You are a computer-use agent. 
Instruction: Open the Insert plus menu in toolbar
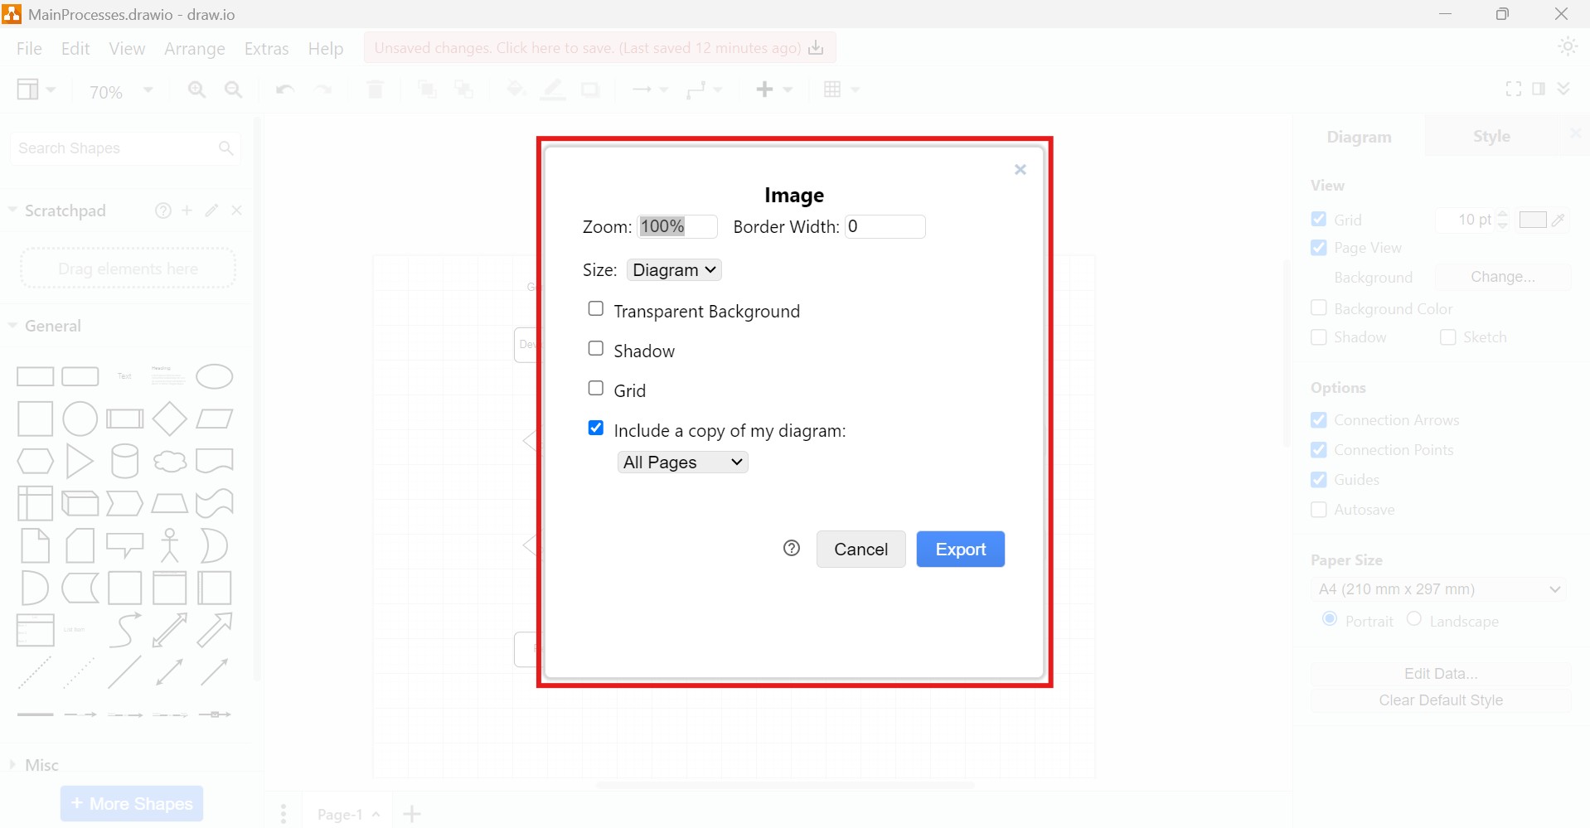click(x=772, y=90)
